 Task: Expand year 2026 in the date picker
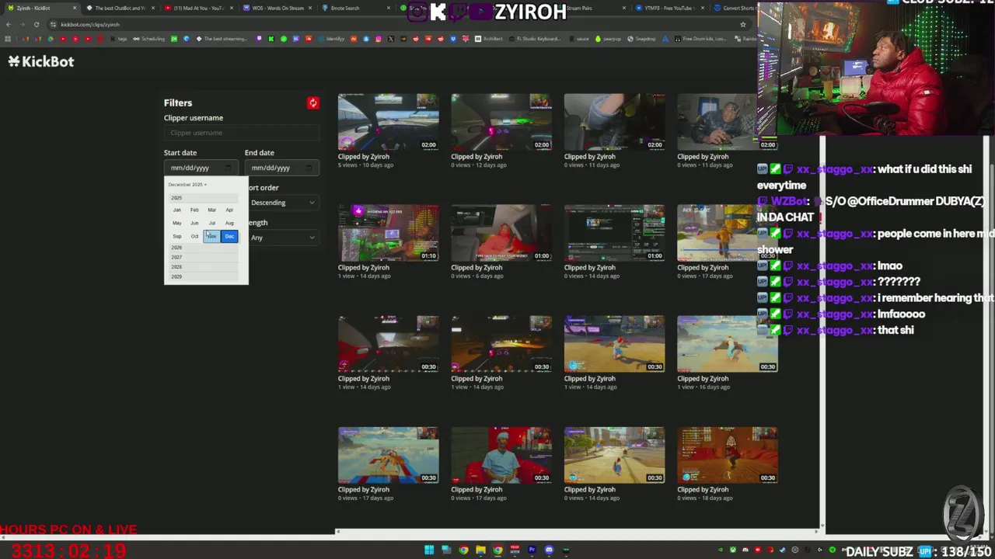[204, 248]
